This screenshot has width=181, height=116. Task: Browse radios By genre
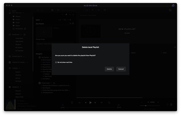pos(18,44)
